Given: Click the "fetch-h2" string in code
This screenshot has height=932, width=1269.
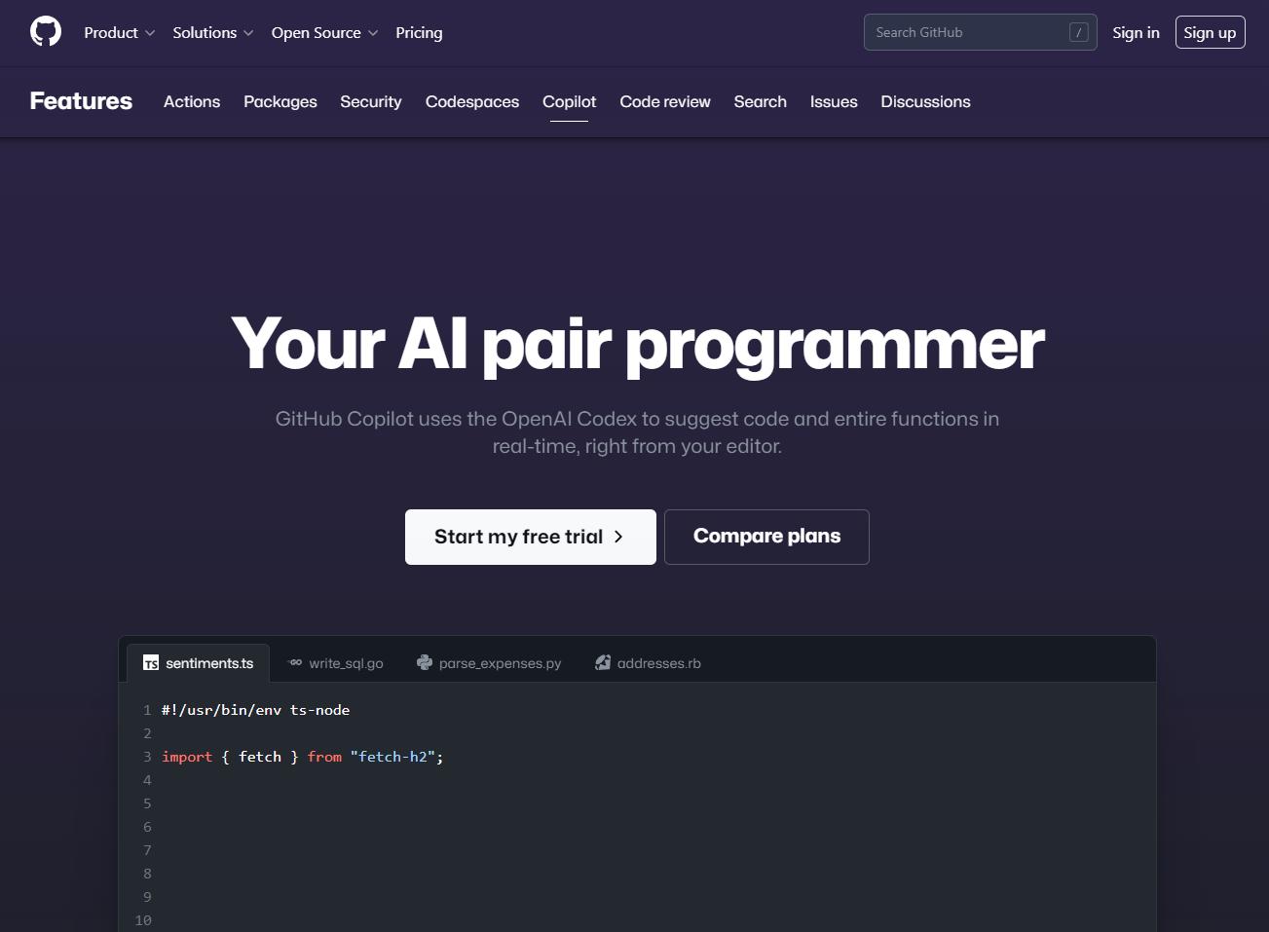Looking at the screenshot, I should tap(392, 757).
